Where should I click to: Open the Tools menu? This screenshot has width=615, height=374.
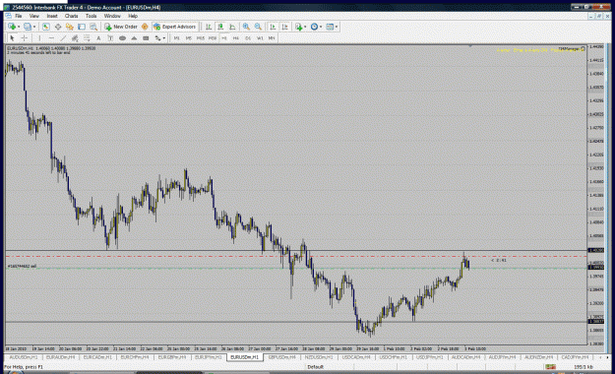coord(91,16)
